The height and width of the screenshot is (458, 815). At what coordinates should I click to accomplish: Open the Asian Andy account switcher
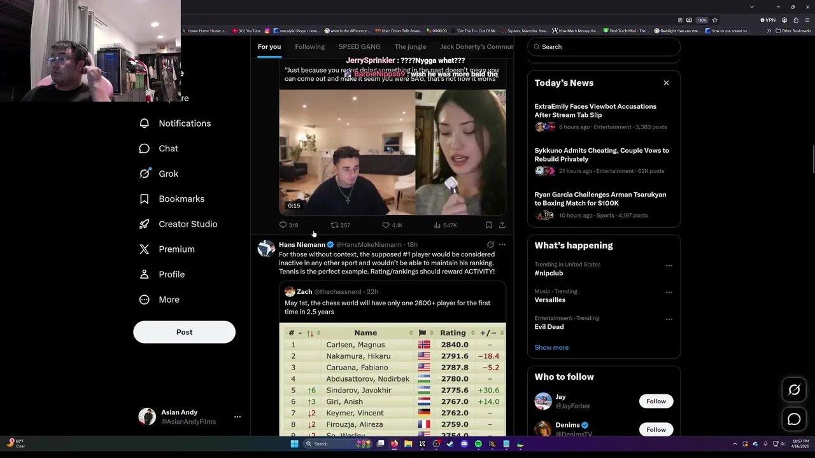tap(184, 417)
